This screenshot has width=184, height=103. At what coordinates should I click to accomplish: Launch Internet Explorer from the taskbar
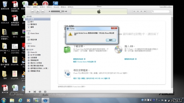tap(20, 100)
